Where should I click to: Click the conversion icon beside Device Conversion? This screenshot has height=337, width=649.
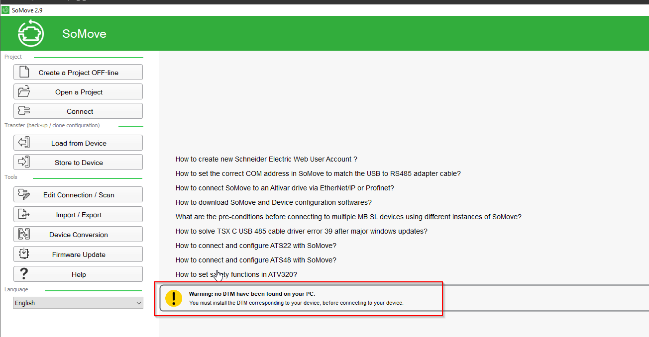pyautogui.click(x=24, y=234)
